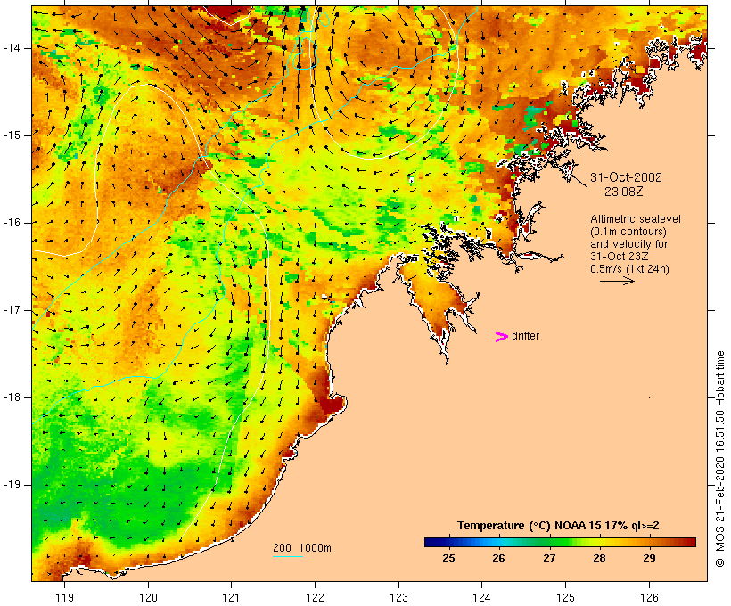Click colorbar label 26
Viewport: 731px width, 606px height.
pyautogui.click(x=499, y=559)
